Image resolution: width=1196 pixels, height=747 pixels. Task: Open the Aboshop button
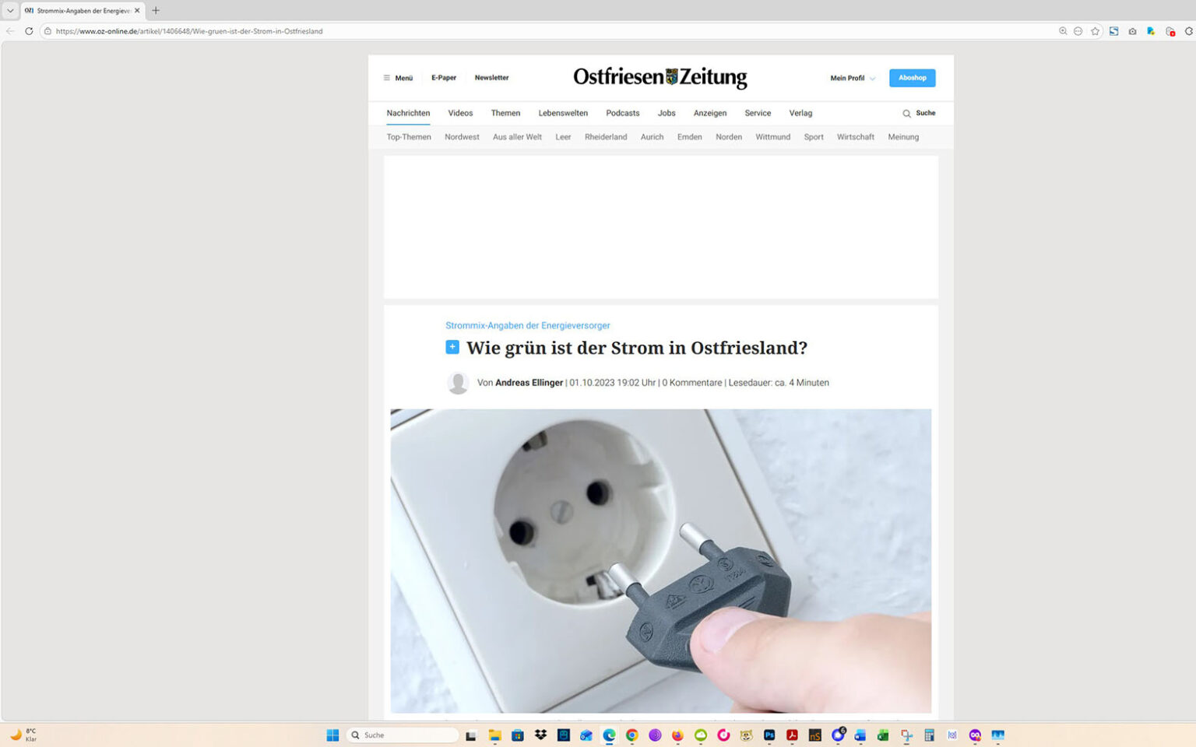(912, 78)
